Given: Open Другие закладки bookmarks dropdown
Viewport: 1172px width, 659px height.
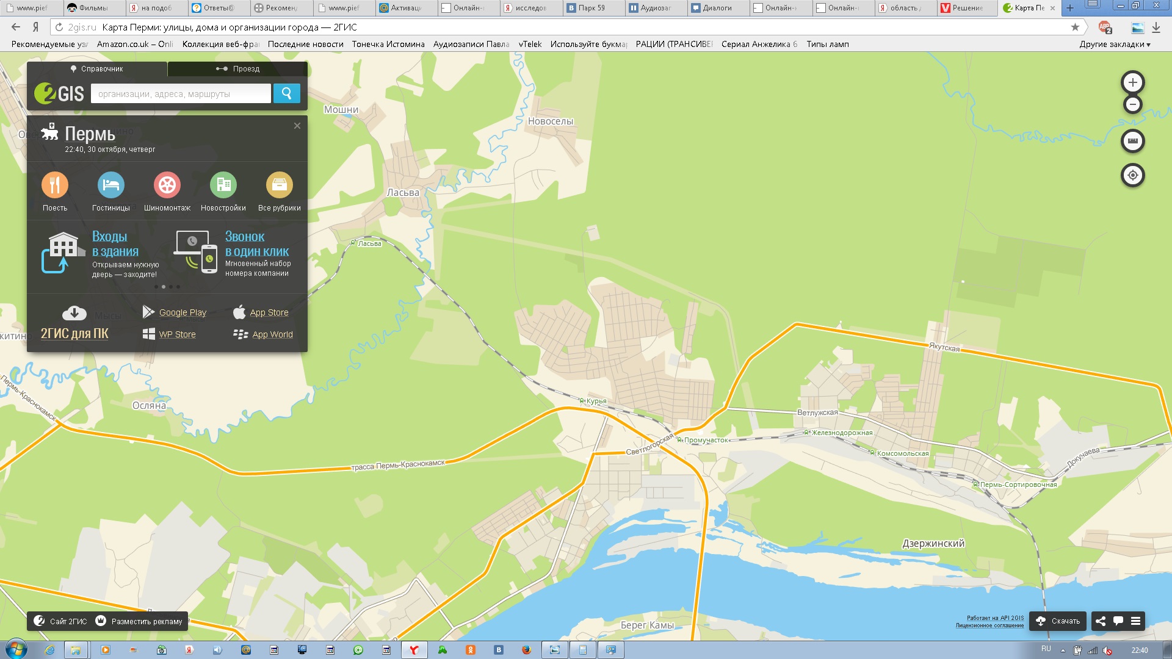Looking at the screenshot, I should 1114,44.
